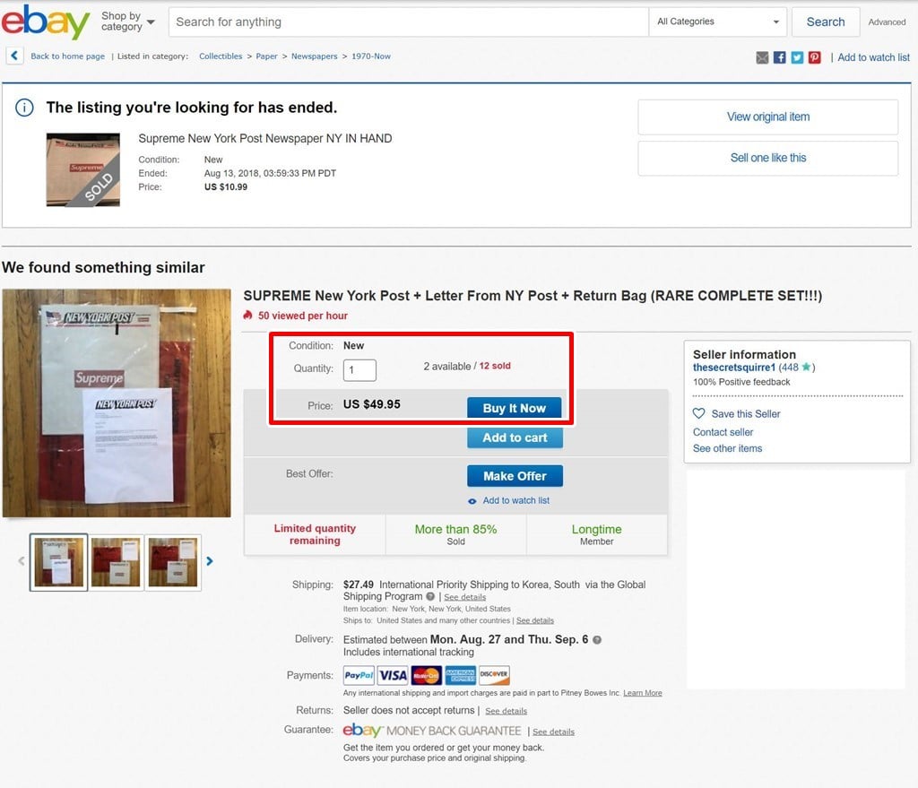Open Newspapers category breadcrumb
Screen dimensions: 918x788
pos(315,56)
